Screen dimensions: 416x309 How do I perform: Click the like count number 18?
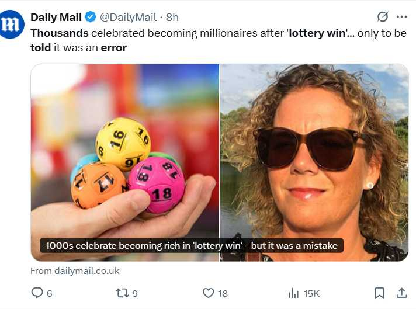click(x=223, y=293)
